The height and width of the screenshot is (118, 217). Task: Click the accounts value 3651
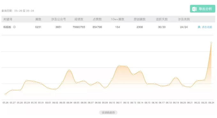[x=58, y=27]
